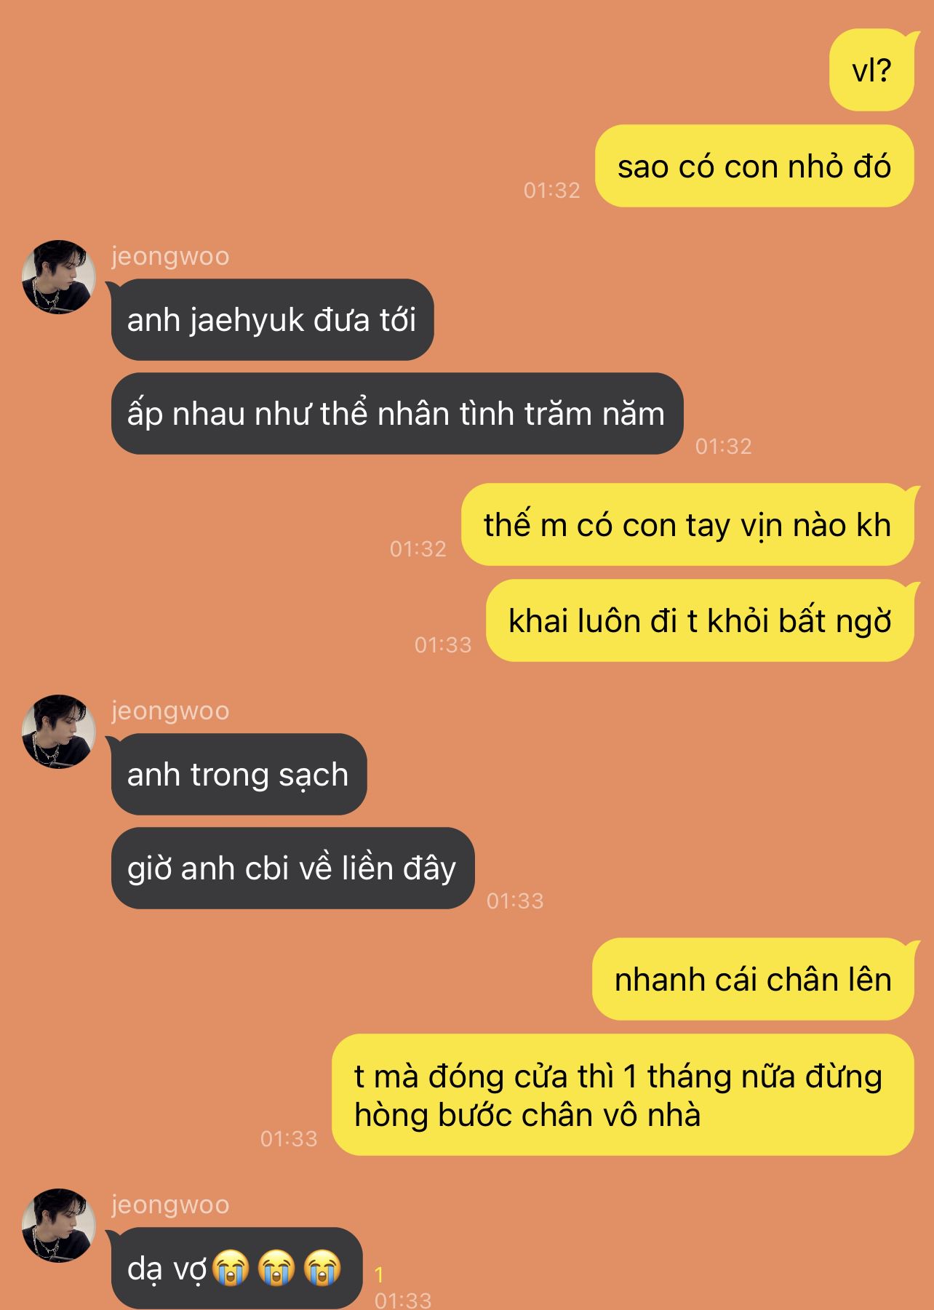The height and width of the screenshot is (1310, 934).
Task: Open jeongwoo's profile picture near 'anh trong sạch'
Action: [x=59, y=732]
